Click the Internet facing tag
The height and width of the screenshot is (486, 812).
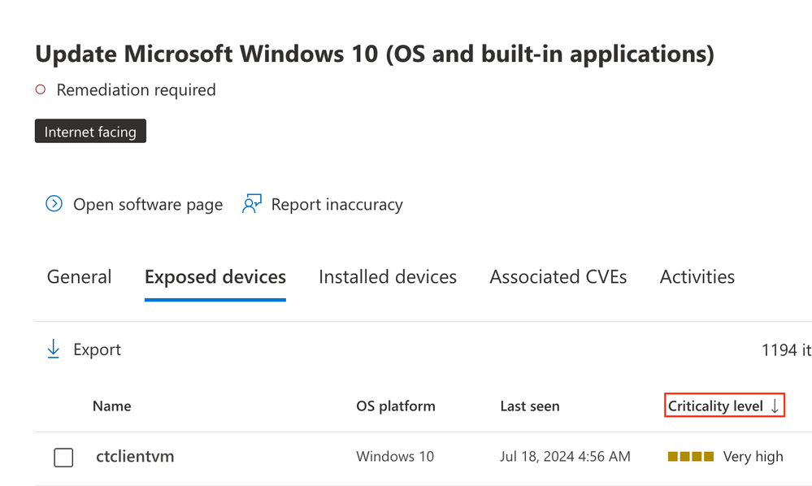point(90,131)
